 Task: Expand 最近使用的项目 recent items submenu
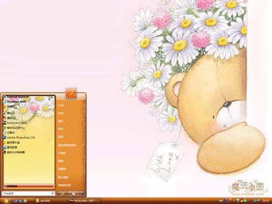pos(70,145)
